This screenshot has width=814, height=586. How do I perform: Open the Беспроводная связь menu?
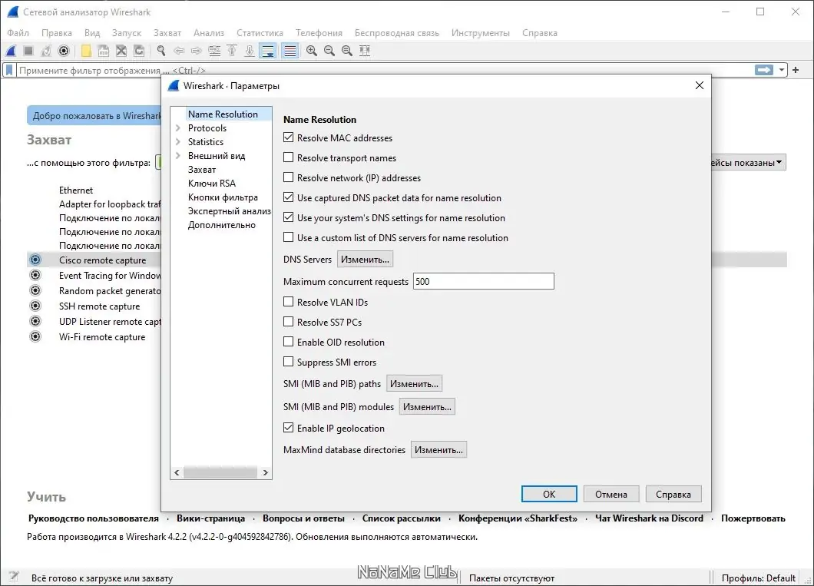pos(396,33)
